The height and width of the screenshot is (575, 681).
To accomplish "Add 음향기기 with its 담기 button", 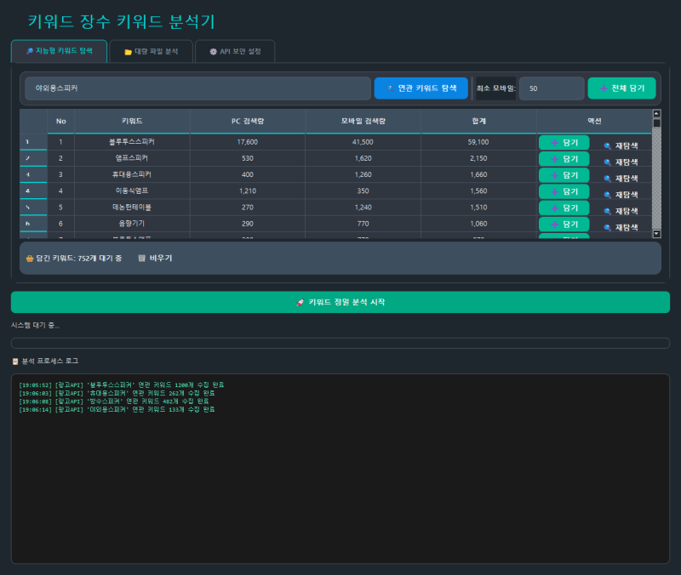I will click(564, 225).
